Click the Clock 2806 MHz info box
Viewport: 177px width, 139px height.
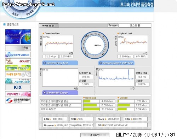(x=108, y=119)
